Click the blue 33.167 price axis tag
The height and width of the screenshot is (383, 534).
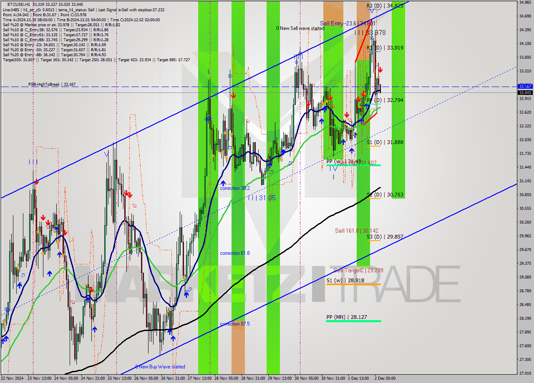coord(525,87)
